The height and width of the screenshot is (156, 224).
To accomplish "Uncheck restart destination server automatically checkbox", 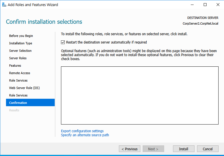I will [x=63, y=42].
